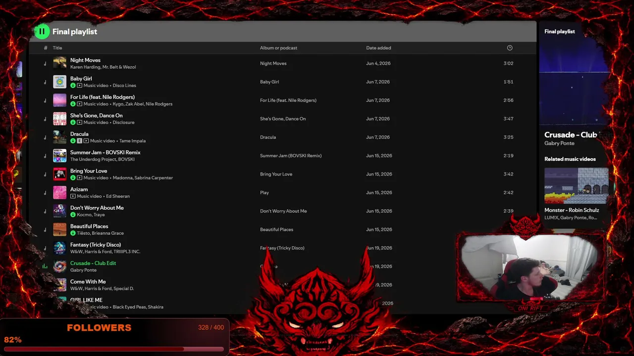Sort the playlist by the Title column
This screenshot has height=356, width=634.
57,48
